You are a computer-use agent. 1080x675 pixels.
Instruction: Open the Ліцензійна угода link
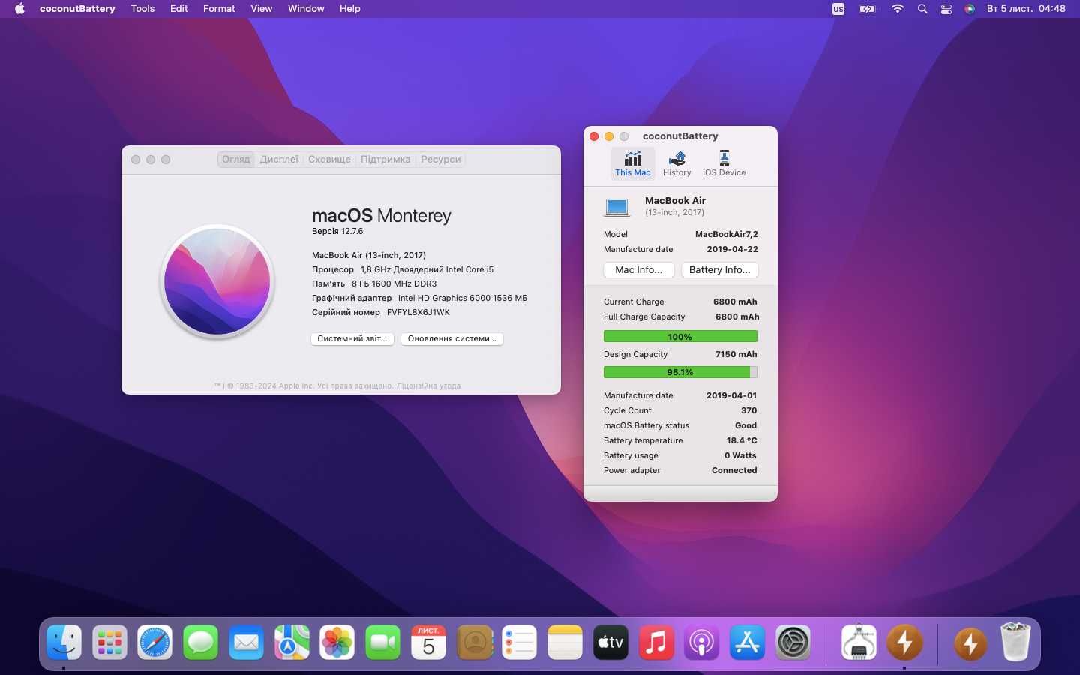point(428,386)
